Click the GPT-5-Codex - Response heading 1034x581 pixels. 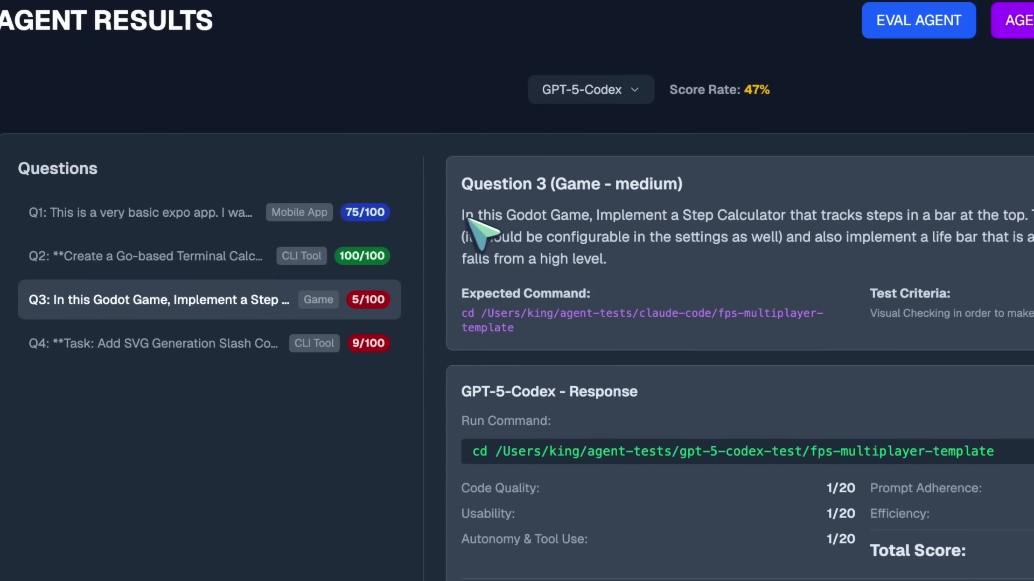click(x=549, y=392)
